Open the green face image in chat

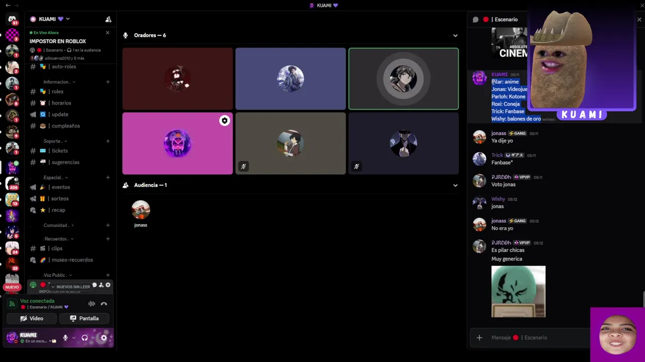coord(518,292)
